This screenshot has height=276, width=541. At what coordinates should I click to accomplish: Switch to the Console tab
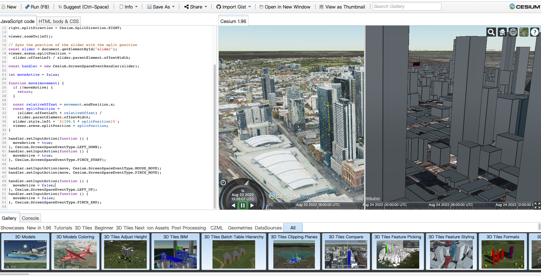pos(30,218)
